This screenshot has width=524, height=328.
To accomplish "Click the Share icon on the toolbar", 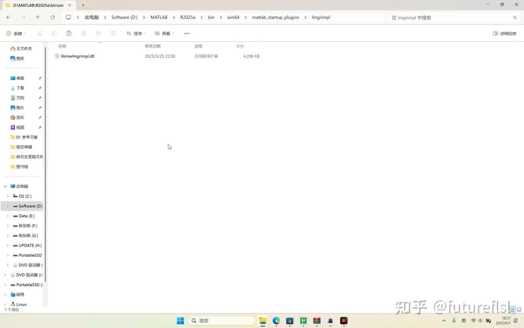I will coord(98,33).
